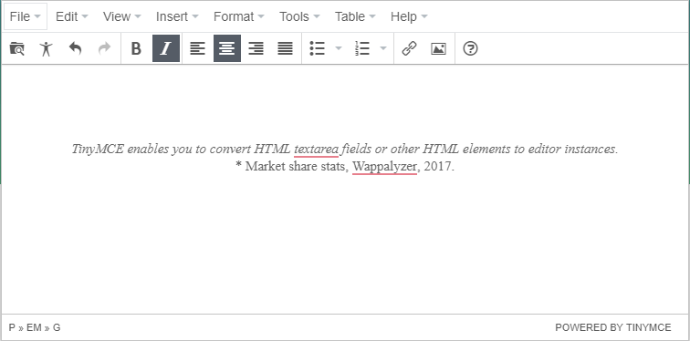
Task: Toggle center alignment button
Action: (227, 48)
